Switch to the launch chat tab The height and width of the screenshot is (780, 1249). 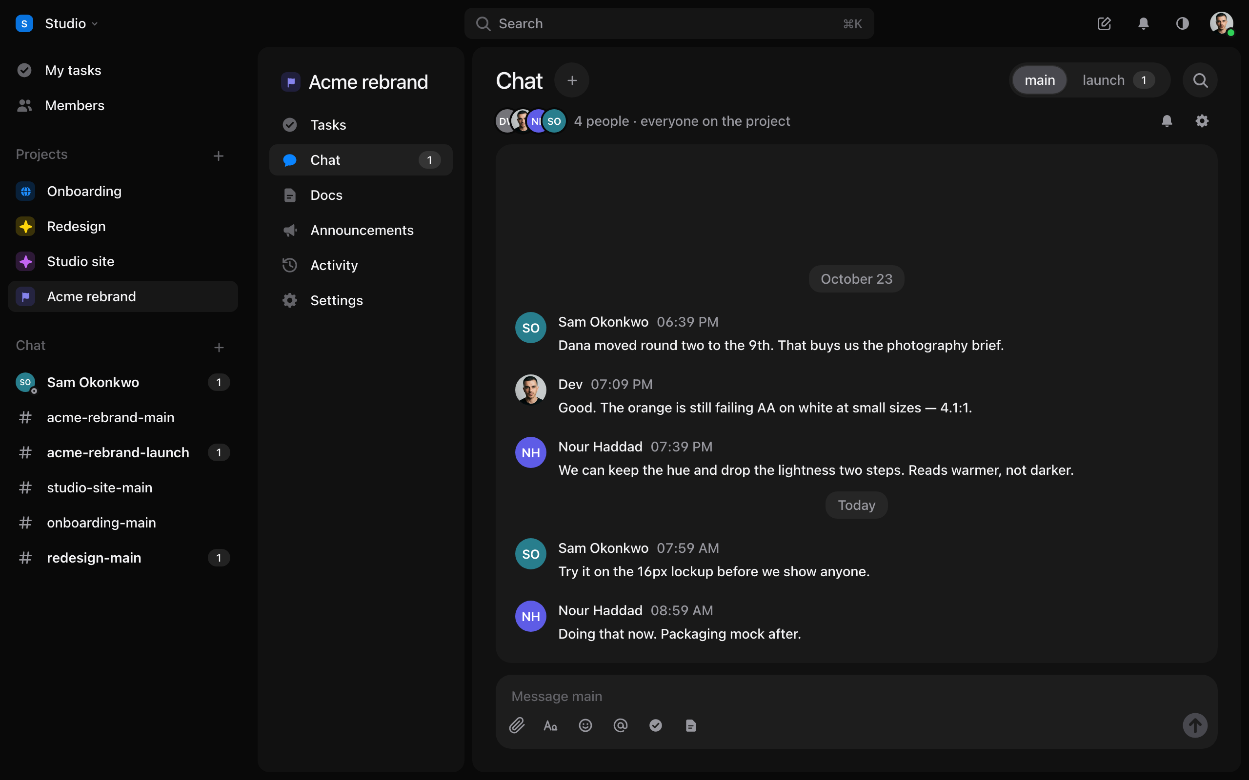point(1118,80)
